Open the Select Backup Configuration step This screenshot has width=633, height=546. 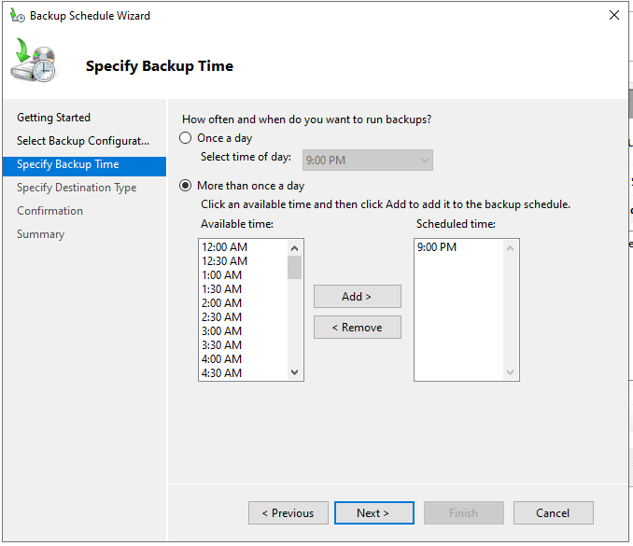click(83, 141)
